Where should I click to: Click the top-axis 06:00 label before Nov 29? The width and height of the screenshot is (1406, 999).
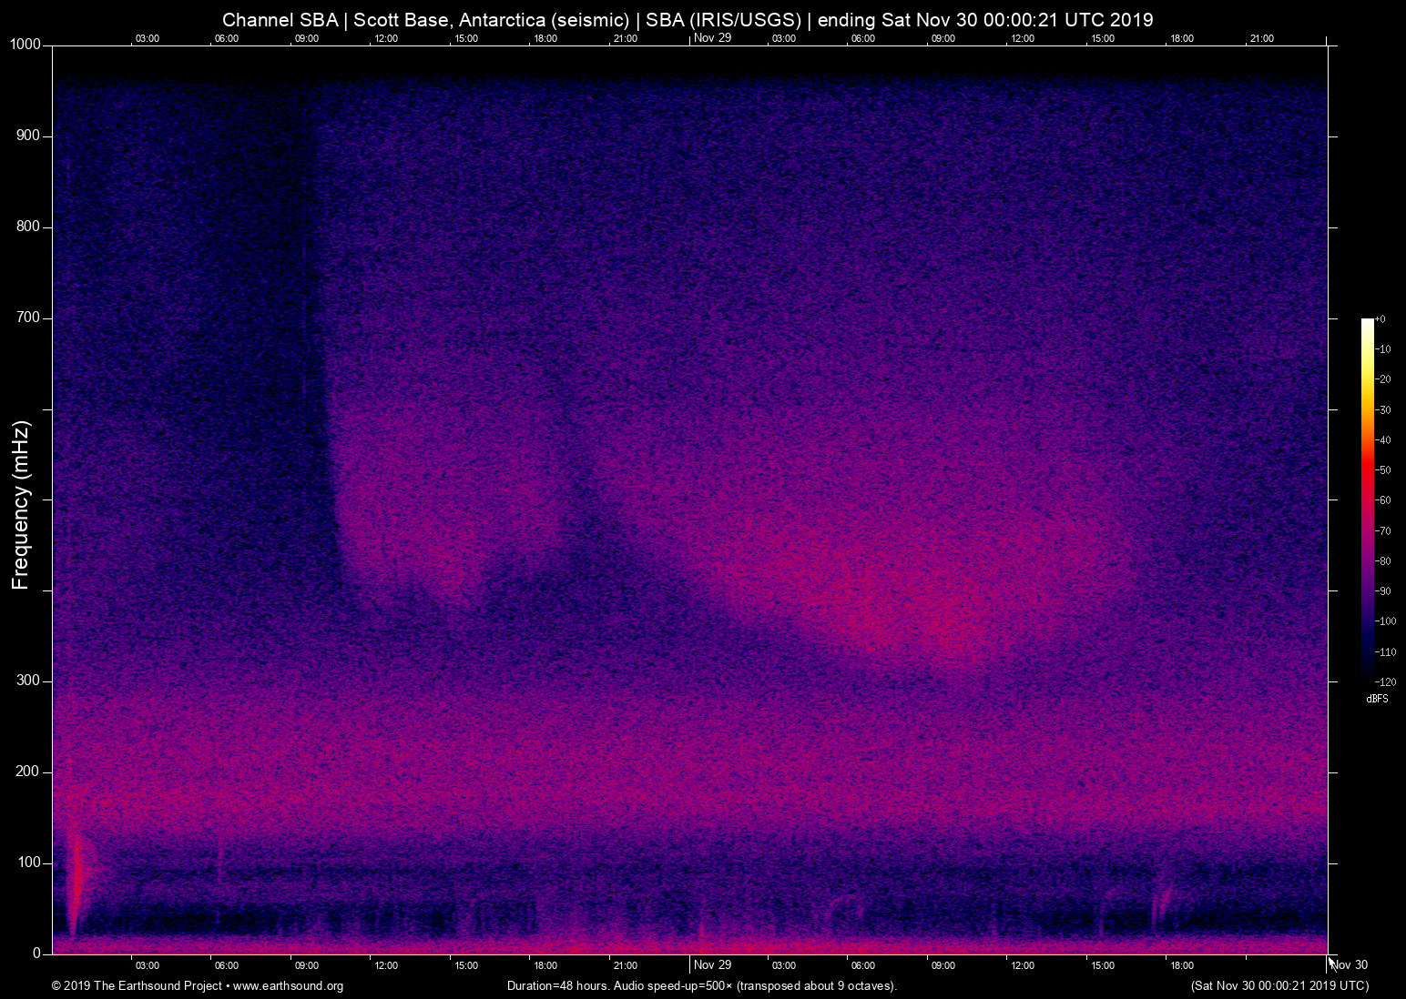point(227,38)
